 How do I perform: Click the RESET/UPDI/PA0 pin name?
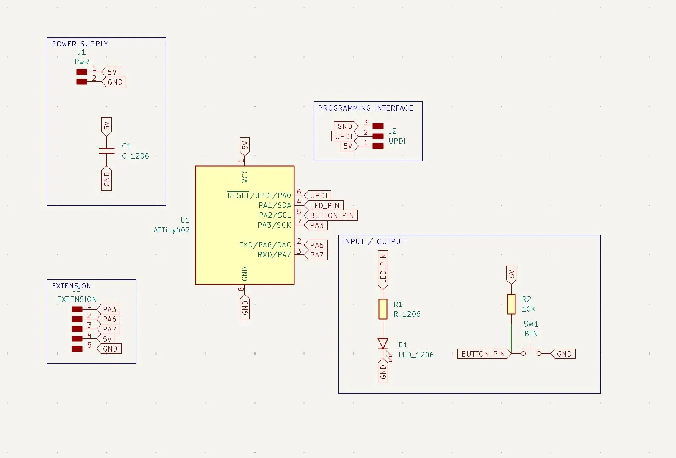coord(259,195)
